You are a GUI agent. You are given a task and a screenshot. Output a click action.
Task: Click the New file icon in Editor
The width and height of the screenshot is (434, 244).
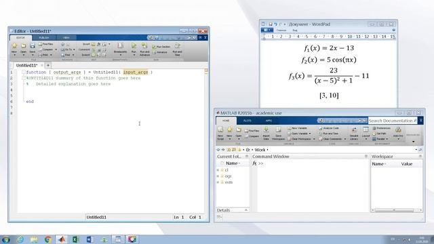click(14, 46)
